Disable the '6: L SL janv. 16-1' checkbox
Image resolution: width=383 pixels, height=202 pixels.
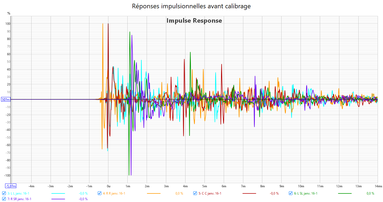click(291, 193)
